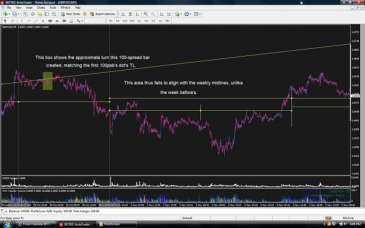The height and width of the screenshot is (228, 365).
Task: Expand the Indicators dropdown arrow
Action: click(181, 14)
